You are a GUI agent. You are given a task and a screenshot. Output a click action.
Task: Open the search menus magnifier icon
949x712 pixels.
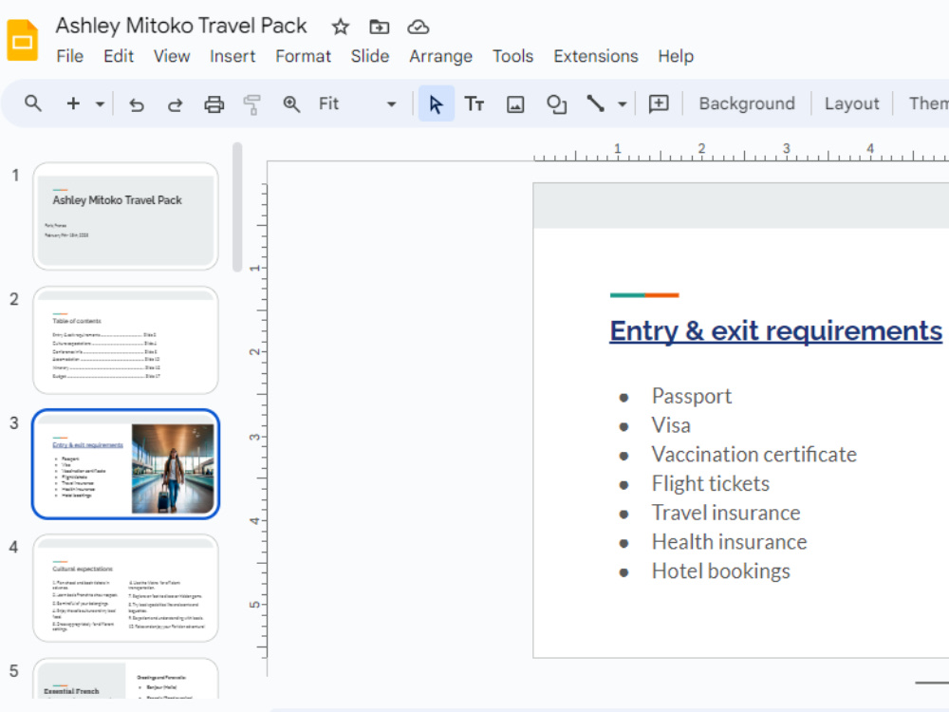click(33, 103)
